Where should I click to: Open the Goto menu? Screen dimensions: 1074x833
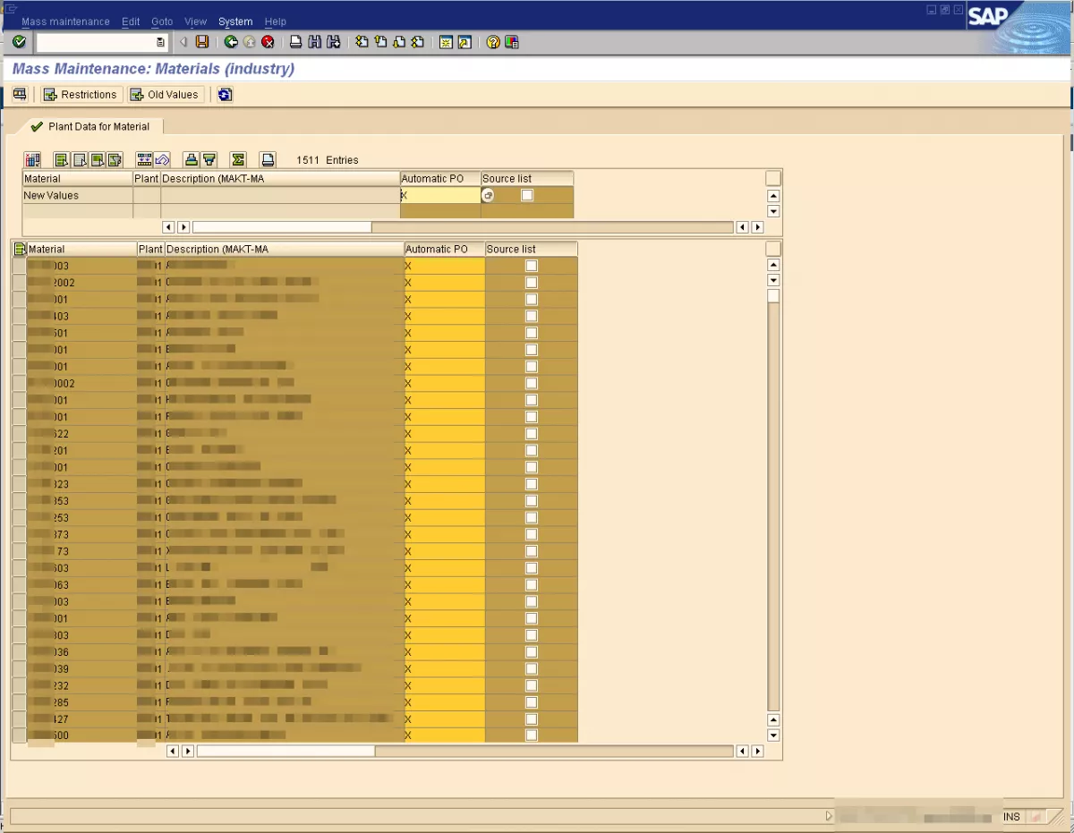pos(162,21)
